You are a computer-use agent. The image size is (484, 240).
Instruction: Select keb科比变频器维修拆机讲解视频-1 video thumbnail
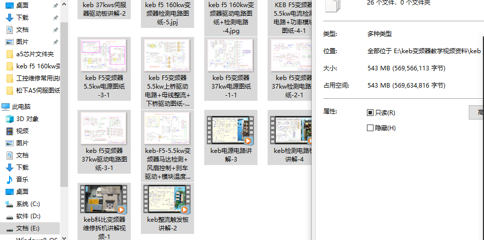103,199
